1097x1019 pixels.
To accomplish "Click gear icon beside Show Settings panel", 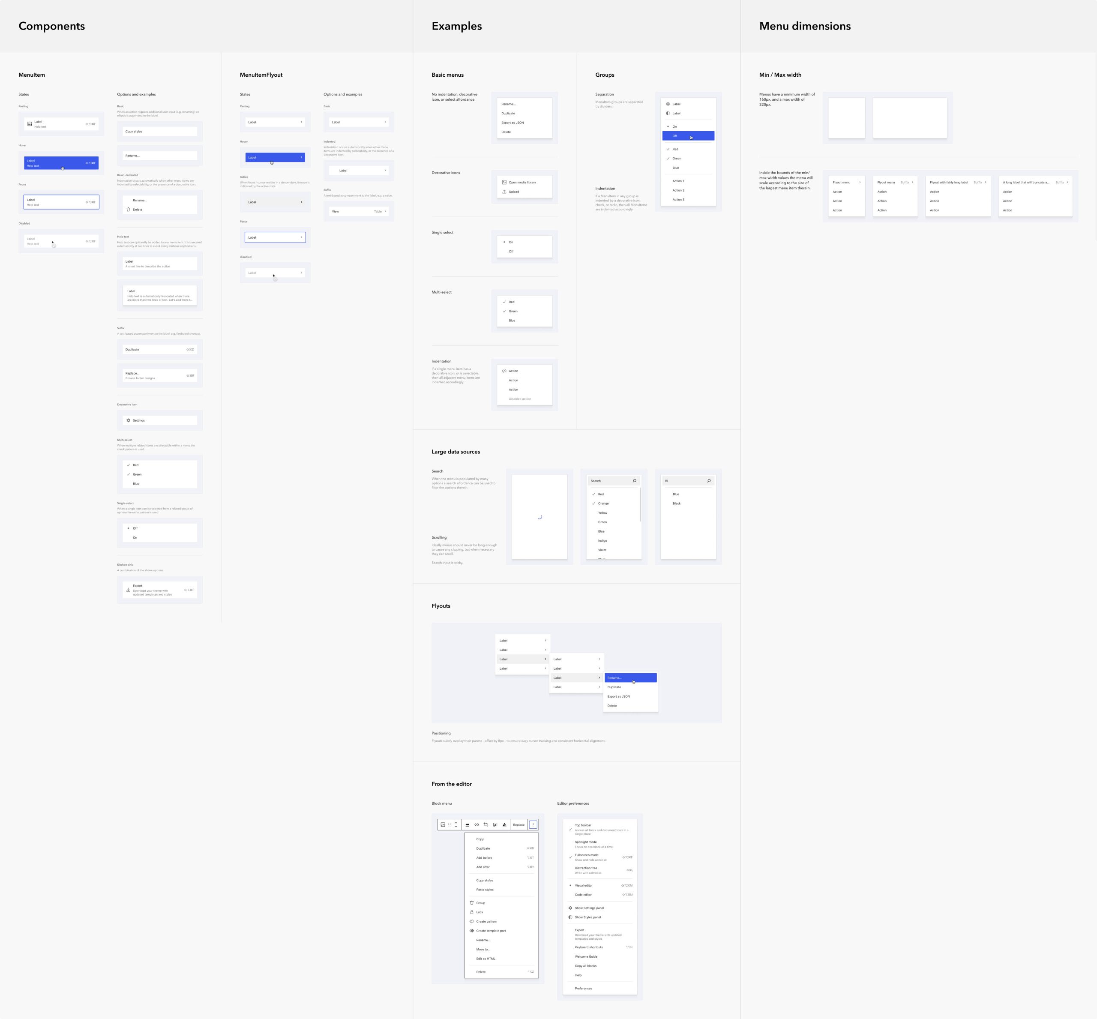I will click(x=570, y=908).
